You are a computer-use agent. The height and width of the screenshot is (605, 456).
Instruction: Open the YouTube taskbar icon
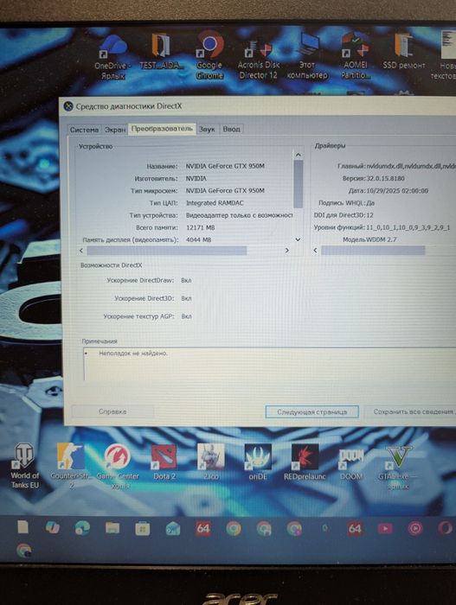click(x=385, y=528)
